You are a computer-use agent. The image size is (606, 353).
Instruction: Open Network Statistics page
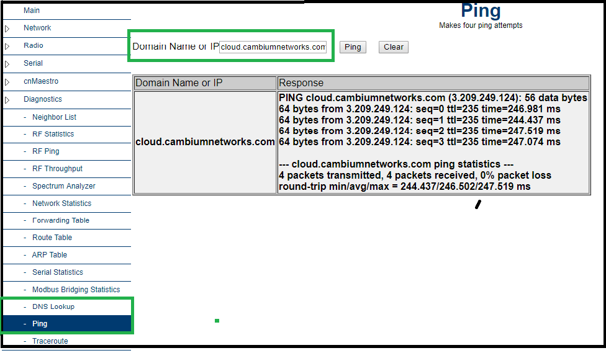62,203
